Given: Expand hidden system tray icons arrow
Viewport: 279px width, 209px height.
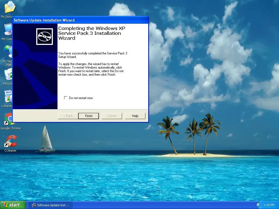Looking at the screenshot, I should point(259,205).
